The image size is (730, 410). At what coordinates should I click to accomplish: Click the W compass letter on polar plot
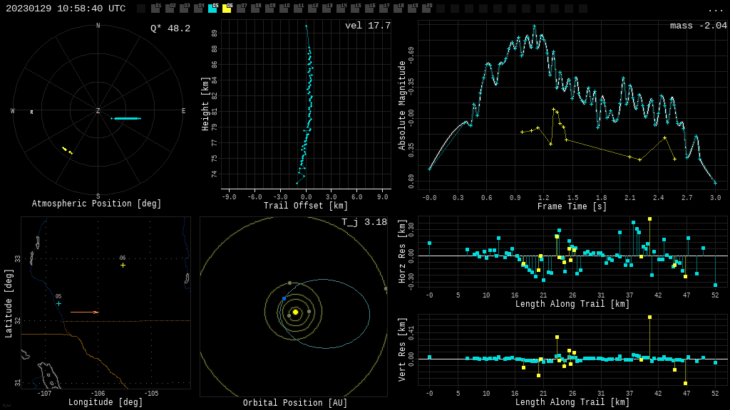(x=13, y=110)
